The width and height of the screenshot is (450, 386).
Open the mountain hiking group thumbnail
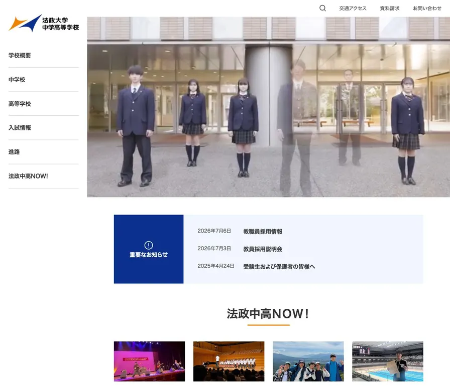pos(308,361)
